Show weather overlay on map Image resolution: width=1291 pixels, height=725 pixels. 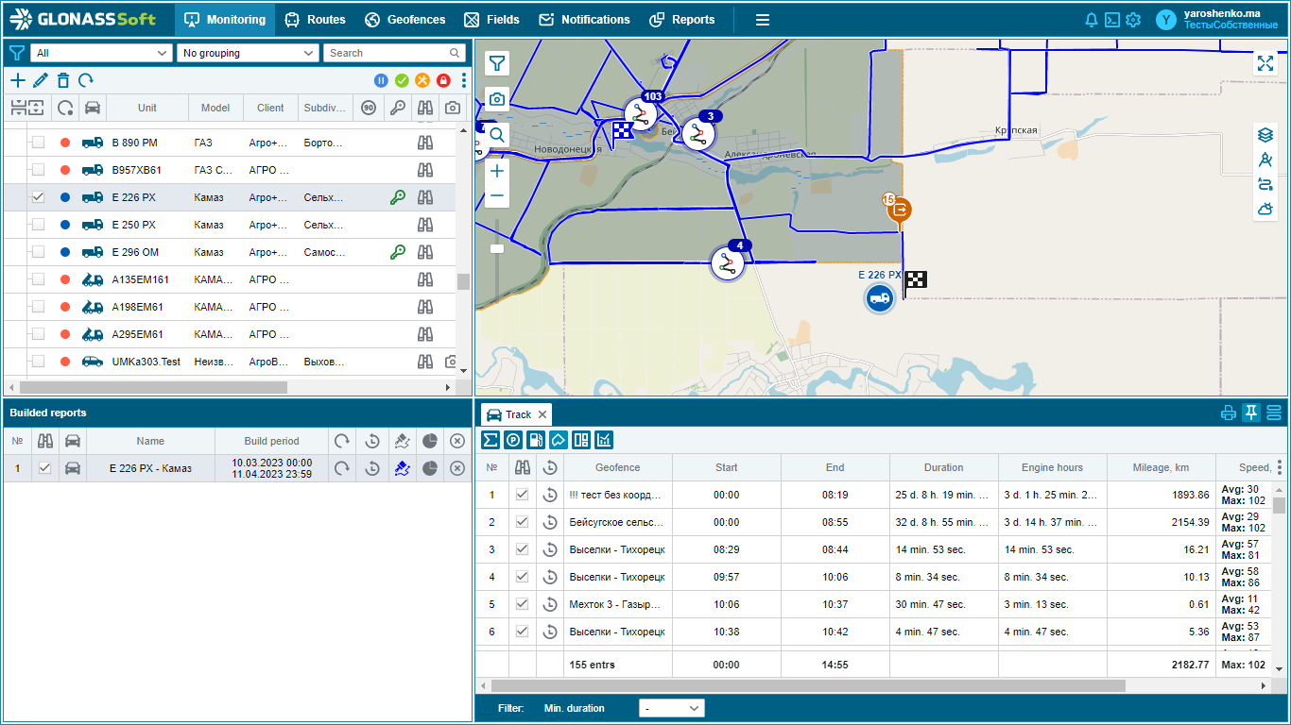[1265, 209]
